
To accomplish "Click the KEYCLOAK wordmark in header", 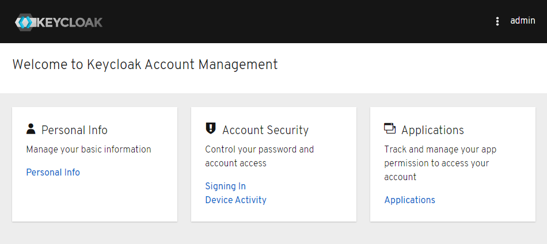I will (x=70, y=22).
